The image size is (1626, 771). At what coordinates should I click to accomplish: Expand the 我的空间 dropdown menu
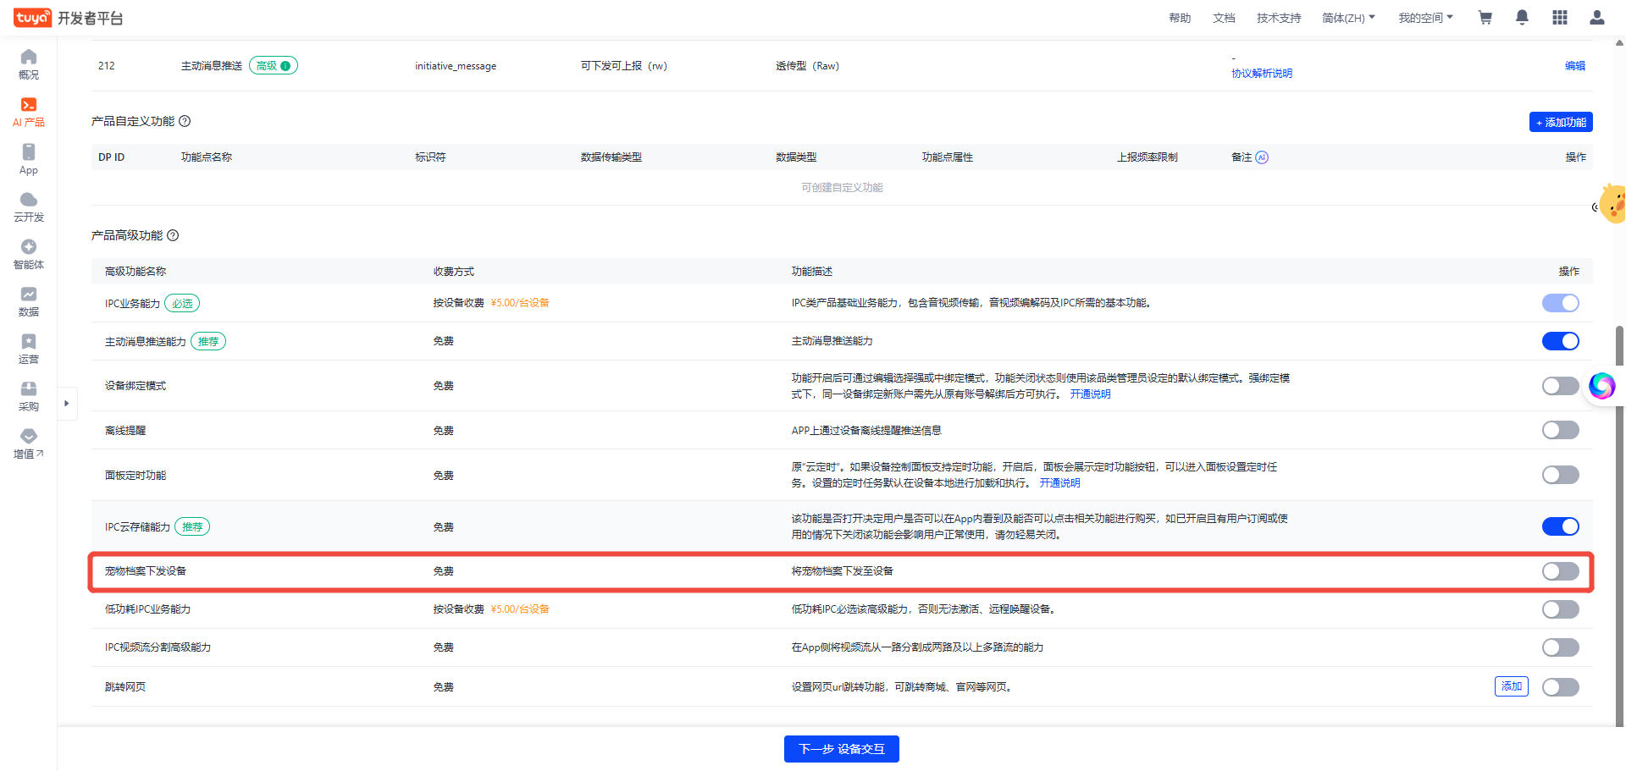(x=1425, y=18)
